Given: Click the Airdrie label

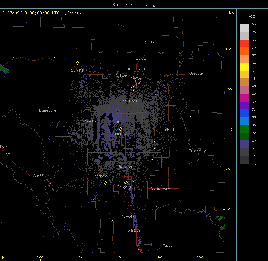Looking at the screenshot, I should coord(126,166).
